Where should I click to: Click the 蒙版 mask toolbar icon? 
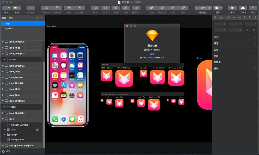tap(116, 8)
